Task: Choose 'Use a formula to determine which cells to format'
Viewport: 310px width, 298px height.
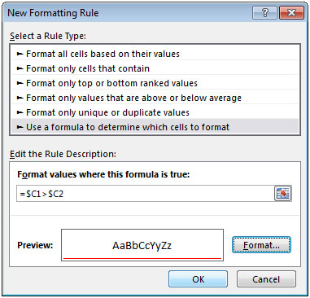Action: pyautogui.click(x=155, y=127)
